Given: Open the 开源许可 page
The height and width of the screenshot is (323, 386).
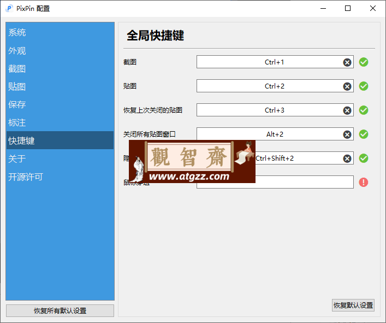Looking at the screenshot, I should click(x=60, y=177).
